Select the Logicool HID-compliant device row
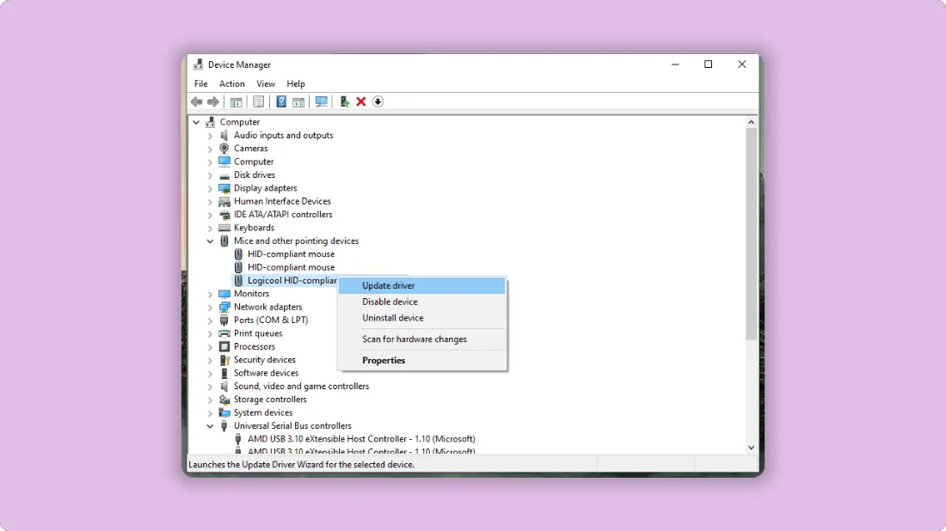The width and height of the screenshot is (946, 531). (286, 280)
